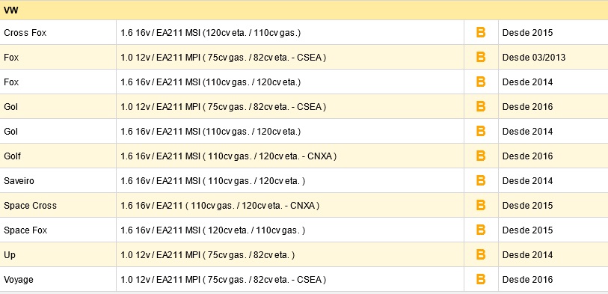Select the VW brand header row
This screenshot has height=294, width=608.
click(x=304, y=10)
